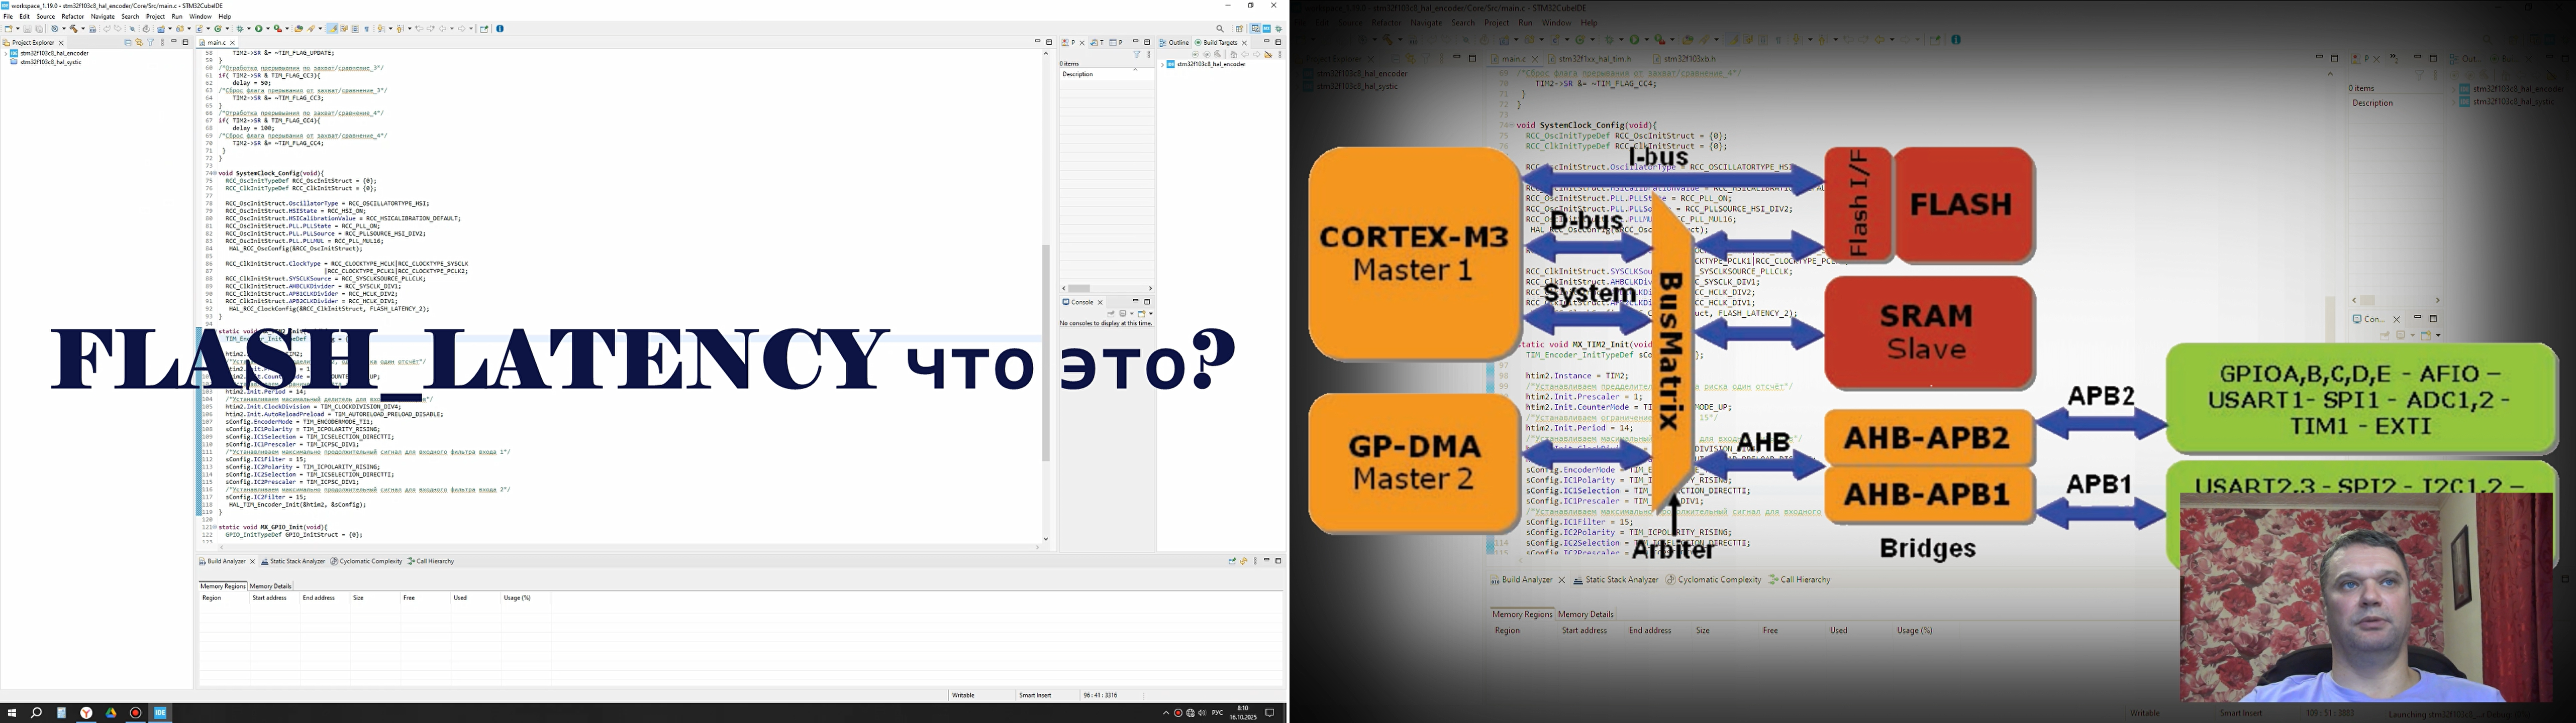
Task: Click the Build hammer icon in bright IDE
Action: point(74,29)
